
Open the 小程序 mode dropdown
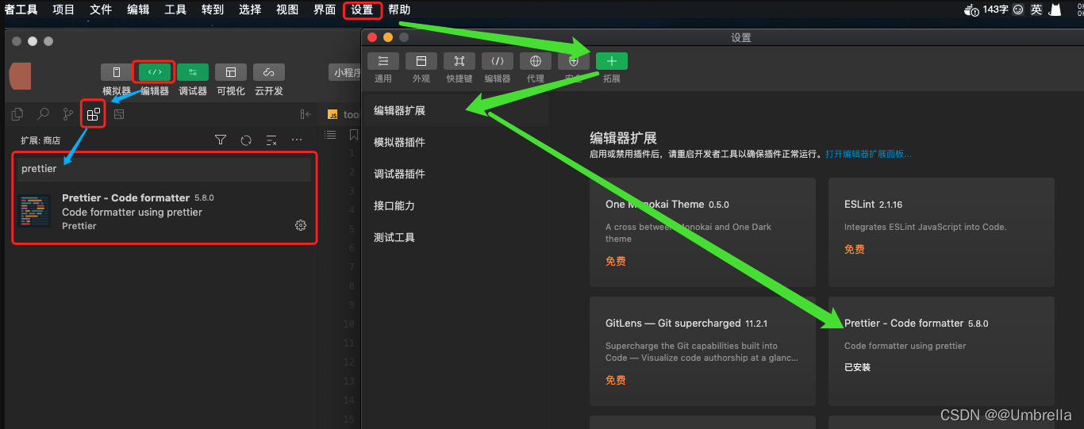click(x=345, y=73)
